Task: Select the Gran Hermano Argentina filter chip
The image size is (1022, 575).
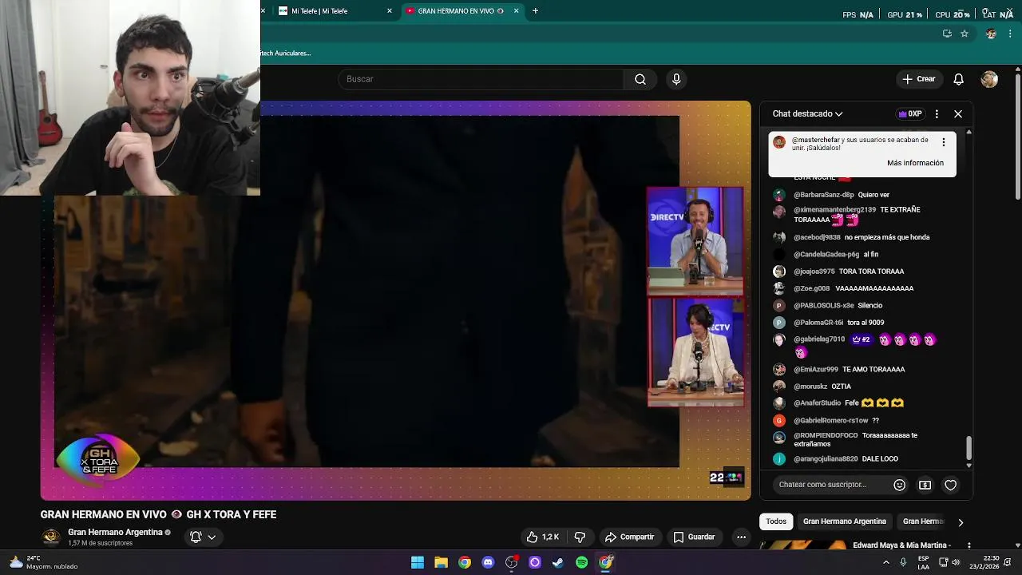Action: (x=845, y=521)
